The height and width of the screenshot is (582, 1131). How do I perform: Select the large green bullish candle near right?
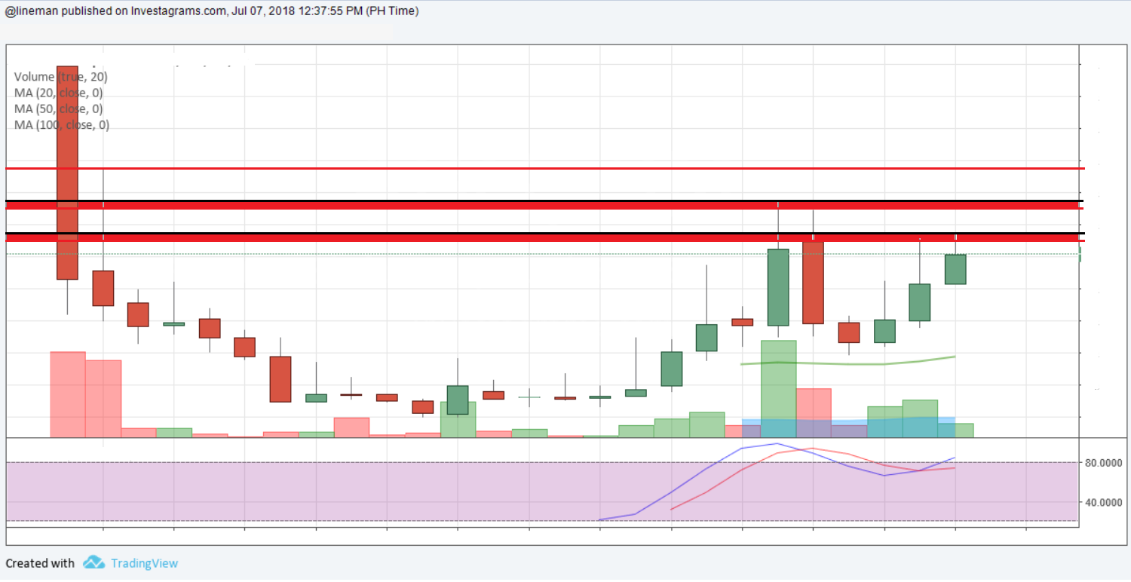pyautogui.click(x=777, y=286)
